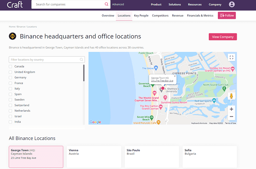Open the 23 Lime Tree Bay Ave popup link

[x=162, y=81]
